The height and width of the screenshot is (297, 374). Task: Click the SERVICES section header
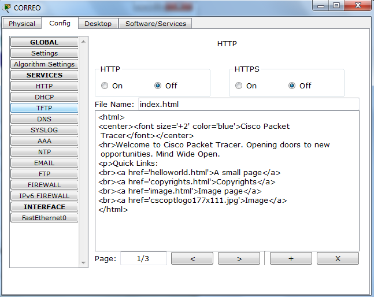[45, 75]
